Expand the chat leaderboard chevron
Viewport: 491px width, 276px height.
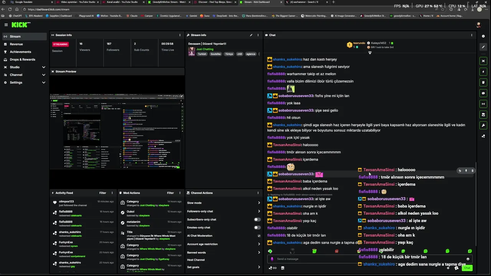tap(370, 53)
